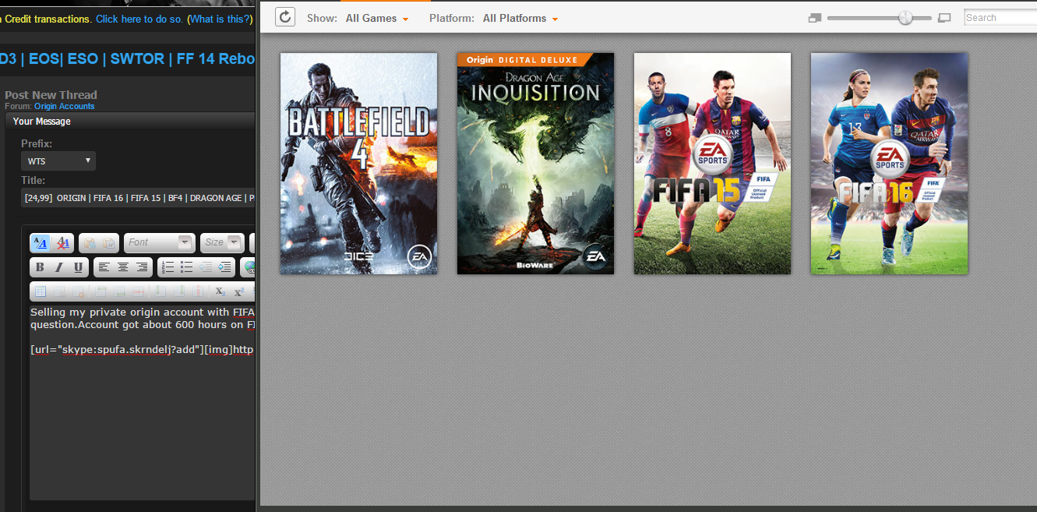Viewport: 1037px width, 512px height.
Task: Select the Dragon Age Inquisition game tile
Action: point(535,164)
